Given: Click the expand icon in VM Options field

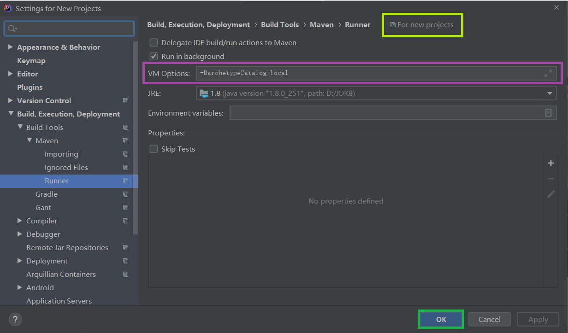Looking at the screenshot, I should [548, 73].
